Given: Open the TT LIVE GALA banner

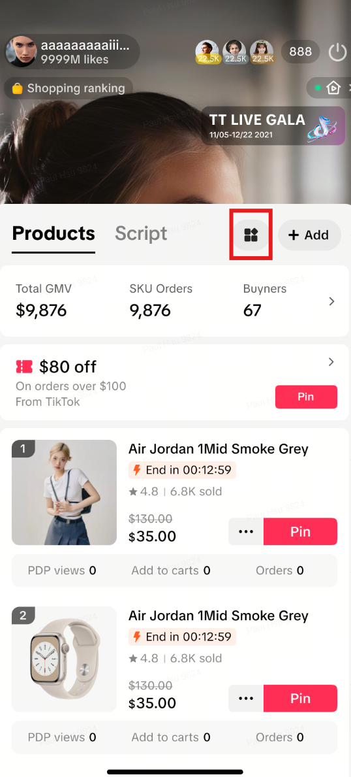Looking at the screenshot, I should click(273, 125).
